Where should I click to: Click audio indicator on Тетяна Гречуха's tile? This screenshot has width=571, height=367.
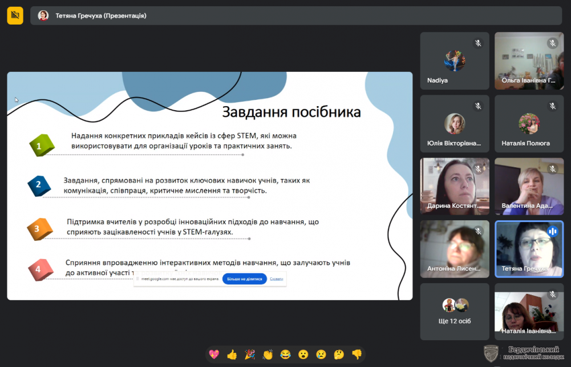pyautogui.click(x=552, y=231)
